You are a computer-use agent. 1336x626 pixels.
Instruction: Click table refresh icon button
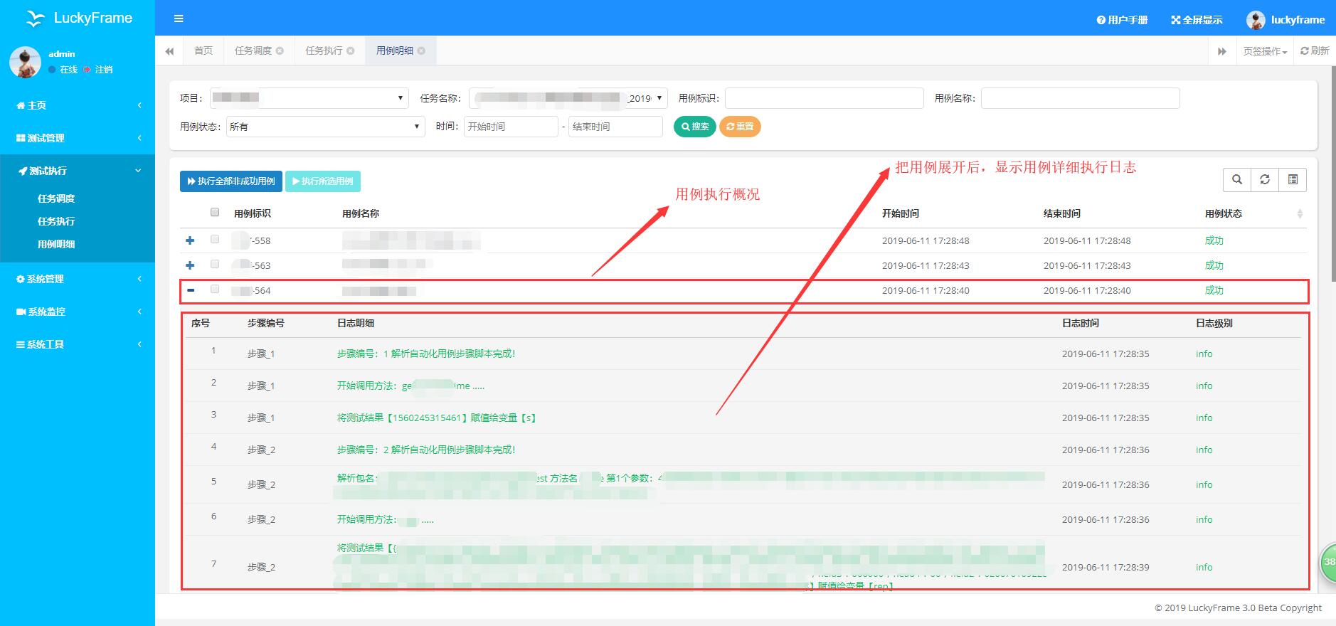[1265, 180]
